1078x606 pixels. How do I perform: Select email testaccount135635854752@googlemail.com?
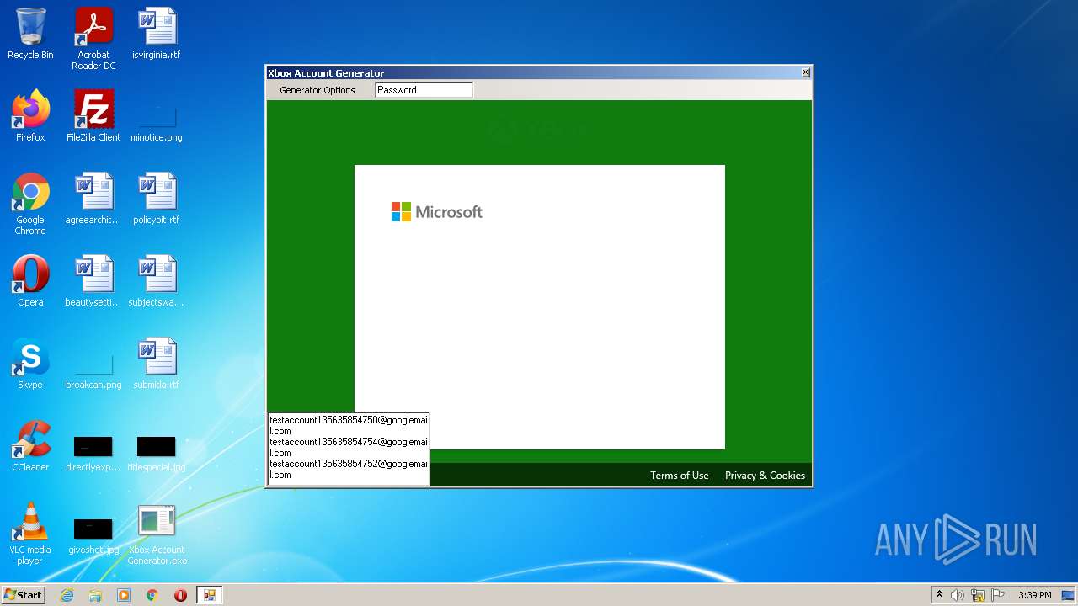pyautogui.click(x=349, y=469)
